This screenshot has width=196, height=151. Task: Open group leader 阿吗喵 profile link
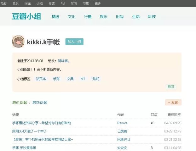pos(63,61)
